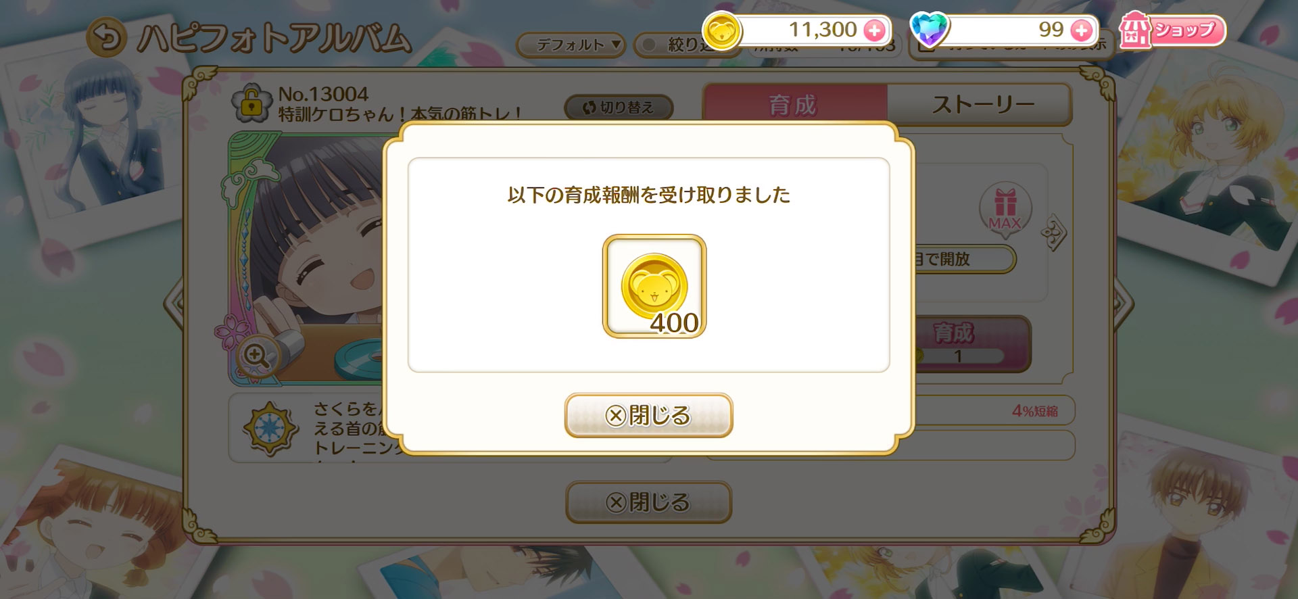1298x599 pixels.
Task: Toggle the lock icon for card No.13004
Action: (x=251, y=103)
